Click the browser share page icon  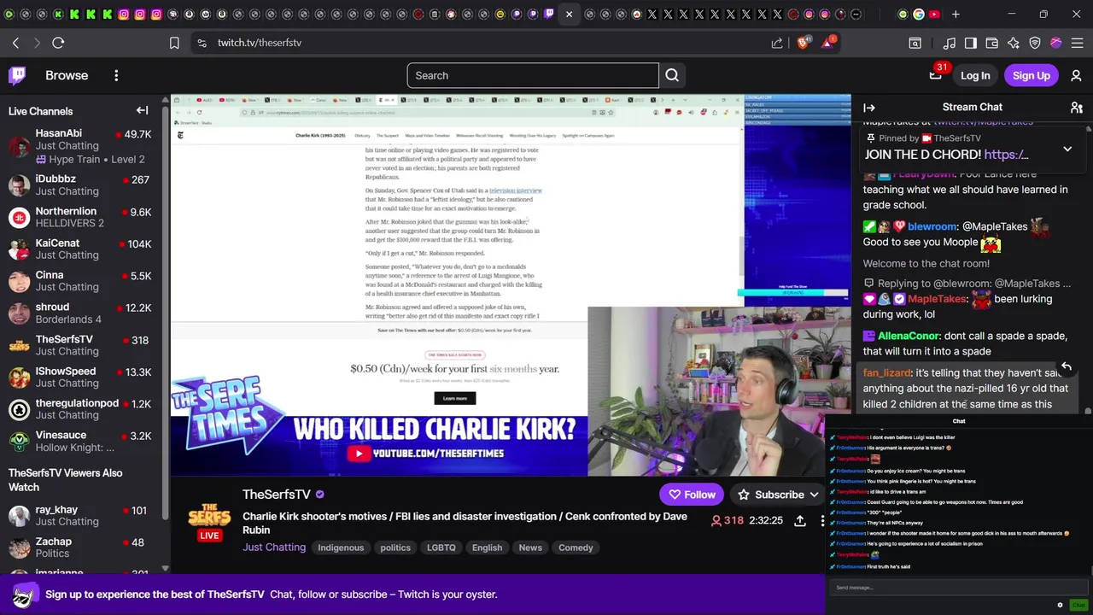(777, 43)
